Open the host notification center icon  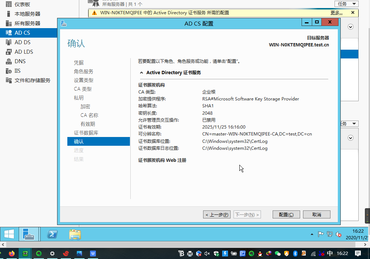tap(358, 254)
